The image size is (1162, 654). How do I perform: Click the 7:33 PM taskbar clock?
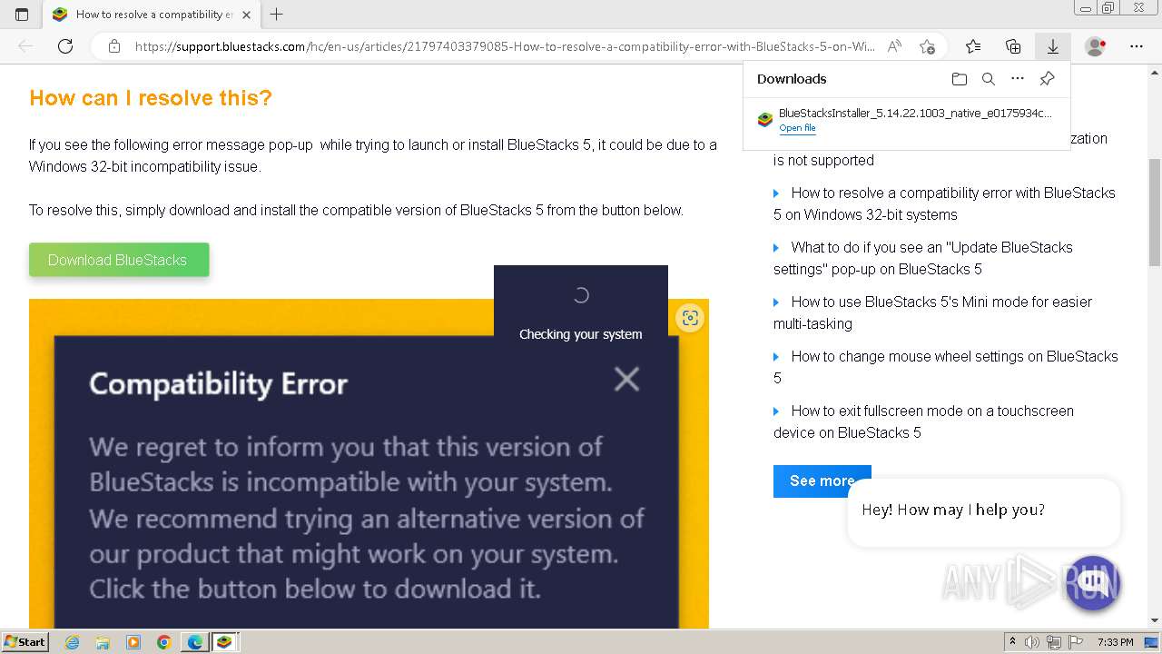pyautogui.click(x=1116, y=642)
